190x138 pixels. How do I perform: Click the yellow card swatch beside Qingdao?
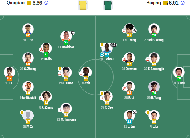click(x=29, y=3)
